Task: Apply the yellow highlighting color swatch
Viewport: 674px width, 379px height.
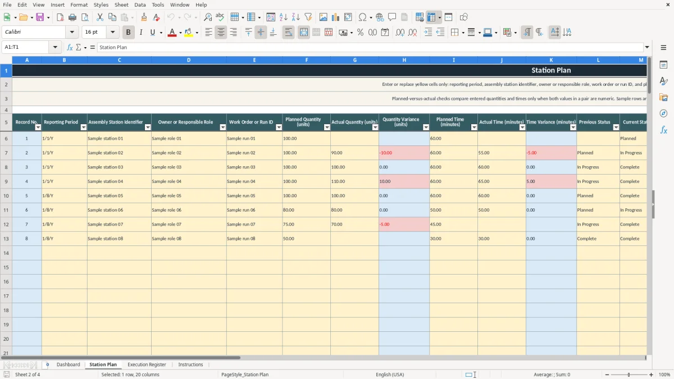Action: [188, 33]
